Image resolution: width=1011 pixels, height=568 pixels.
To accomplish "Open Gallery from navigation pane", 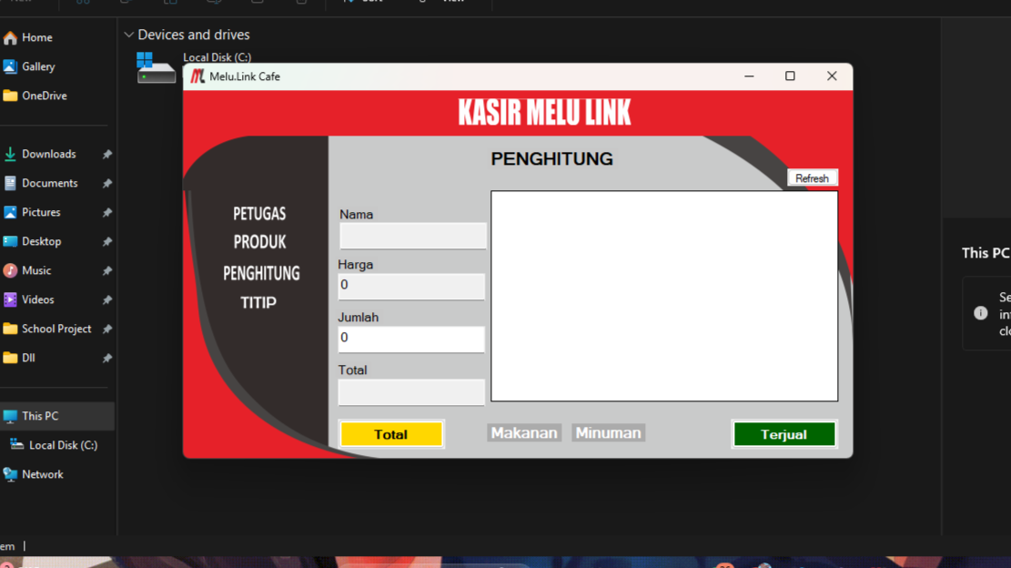I will [38, 66].
